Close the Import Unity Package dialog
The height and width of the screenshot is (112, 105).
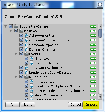(100, 5)
